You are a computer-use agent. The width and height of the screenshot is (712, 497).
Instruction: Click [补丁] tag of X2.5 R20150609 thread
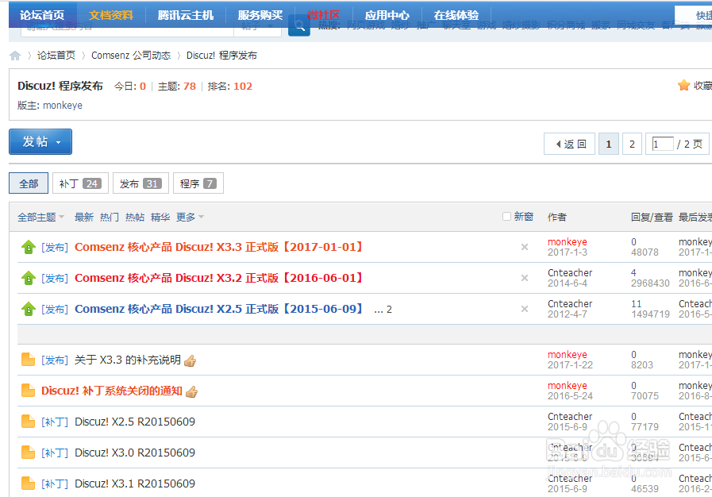[x=55, y=422]
